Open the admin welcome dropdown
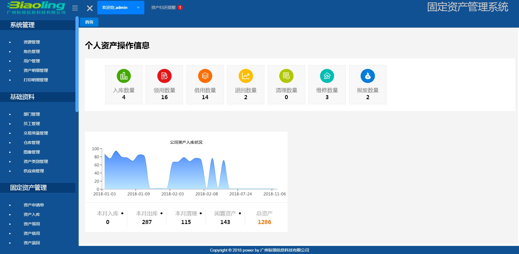This screenshot has height=254, width=519. 121,8
